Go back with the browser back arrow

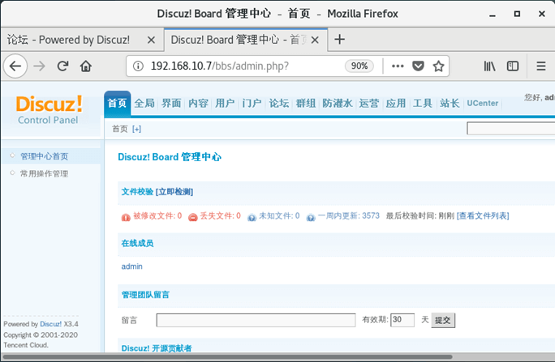coord(15,66)
